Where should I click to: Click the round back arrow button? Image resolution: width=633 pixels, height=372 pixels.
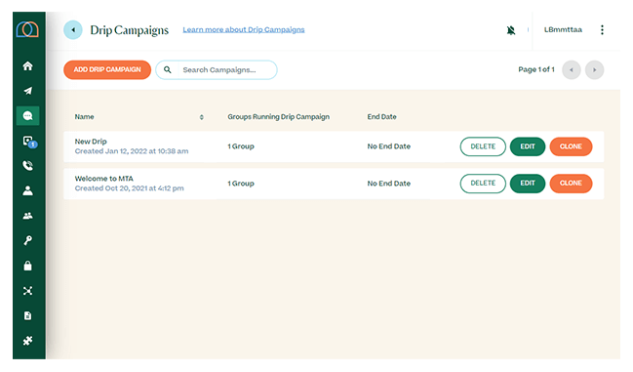(x=73, y=30)
